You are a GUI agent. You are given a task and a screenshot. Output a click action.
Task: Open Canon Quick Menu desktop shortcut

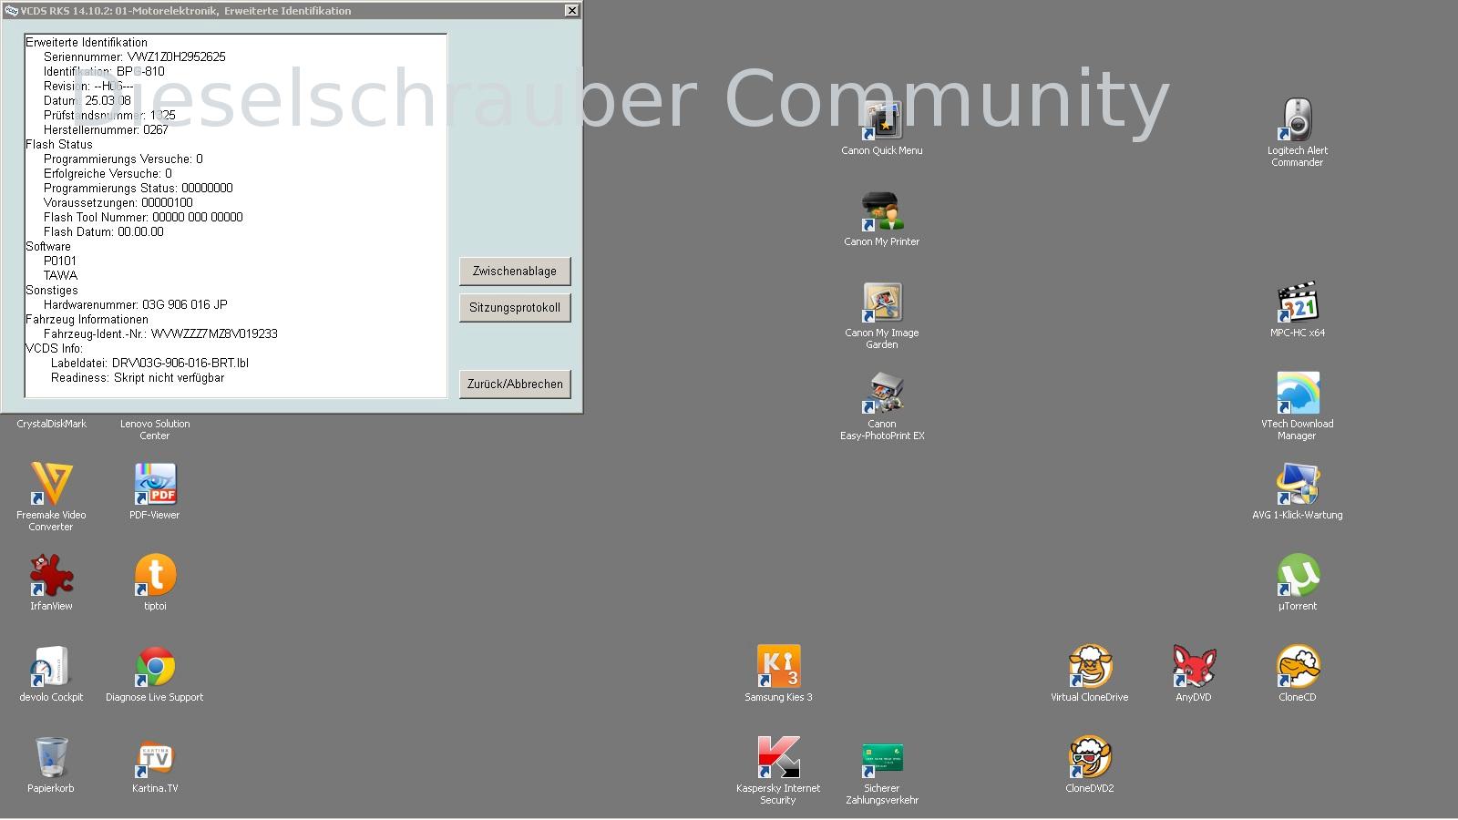[x=882, y=120]
